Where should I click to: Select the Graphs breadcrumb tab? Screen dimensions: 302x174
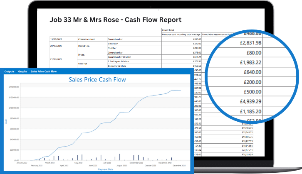click(22, 71)
